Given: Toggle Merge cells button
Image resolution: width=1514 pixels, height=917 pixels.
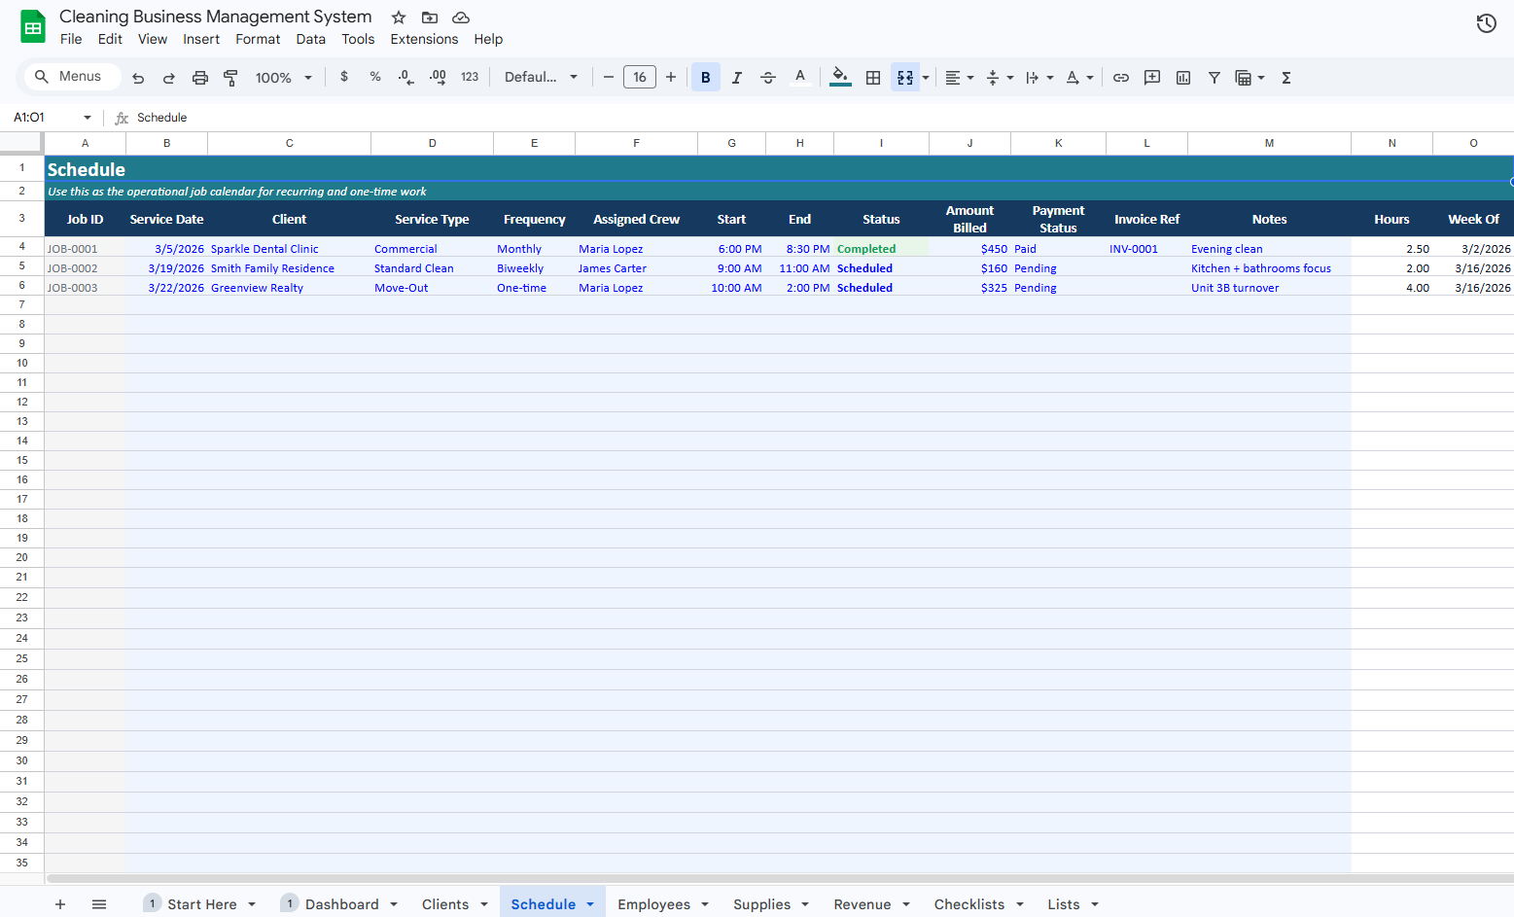Looking at the screenshot, I should click(x=905, y=78).
